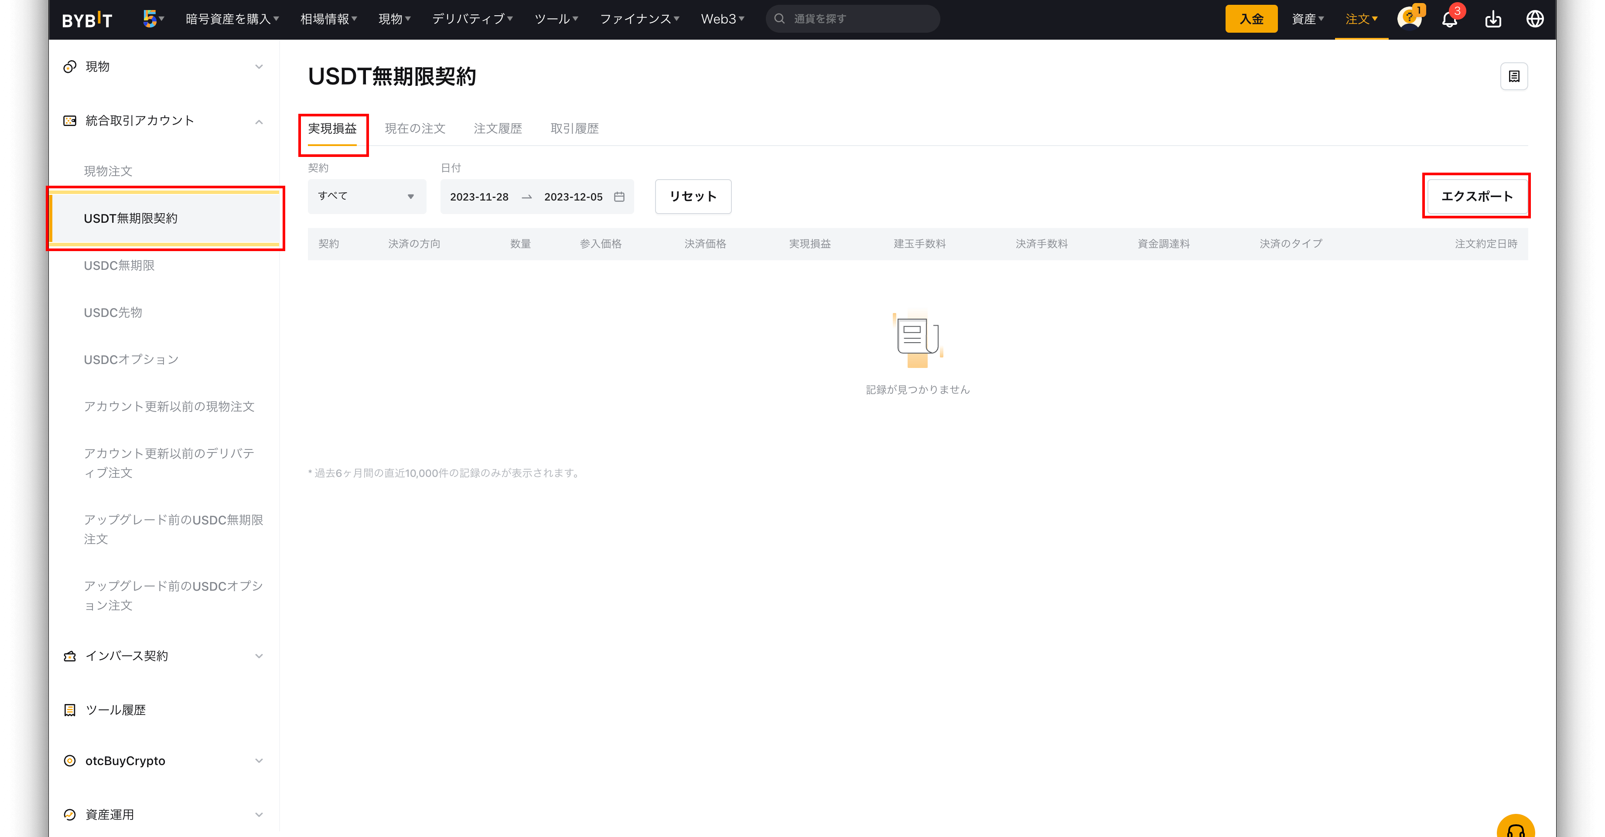Open アップグレード前のUSDC無期限注文
1605x837 pixels.
173,529
